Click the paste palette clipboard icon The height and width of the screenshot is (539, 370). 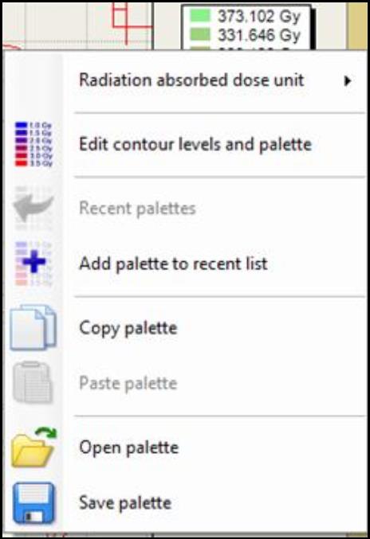pyautogui.click(x=33, y=383)
